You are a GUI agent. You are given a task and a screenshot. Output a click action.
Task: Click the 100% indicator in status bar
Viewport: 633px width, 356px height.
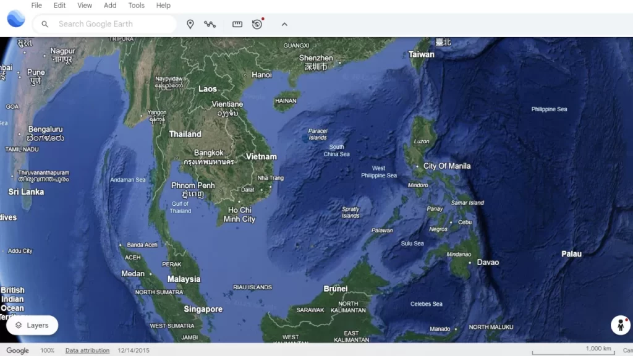point(48,350)
